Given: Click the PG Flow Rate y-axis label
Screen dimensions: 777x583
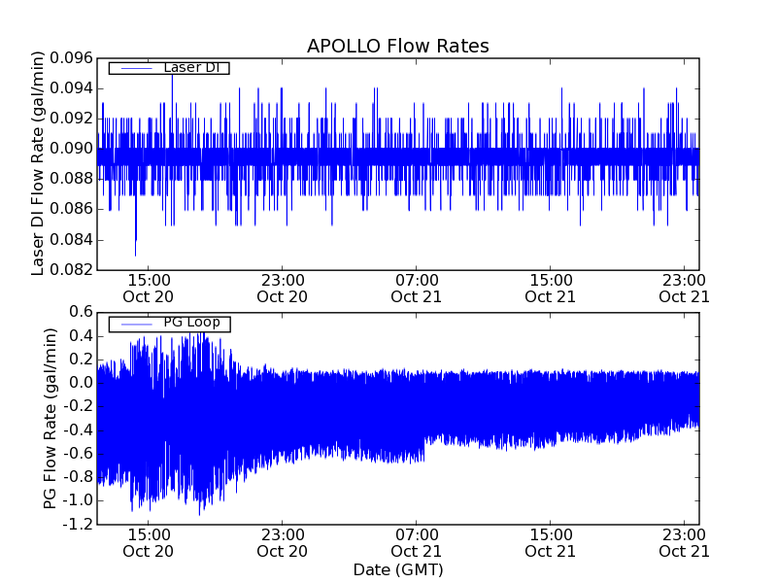Looking at the screenshot, I should click(51, 419).
